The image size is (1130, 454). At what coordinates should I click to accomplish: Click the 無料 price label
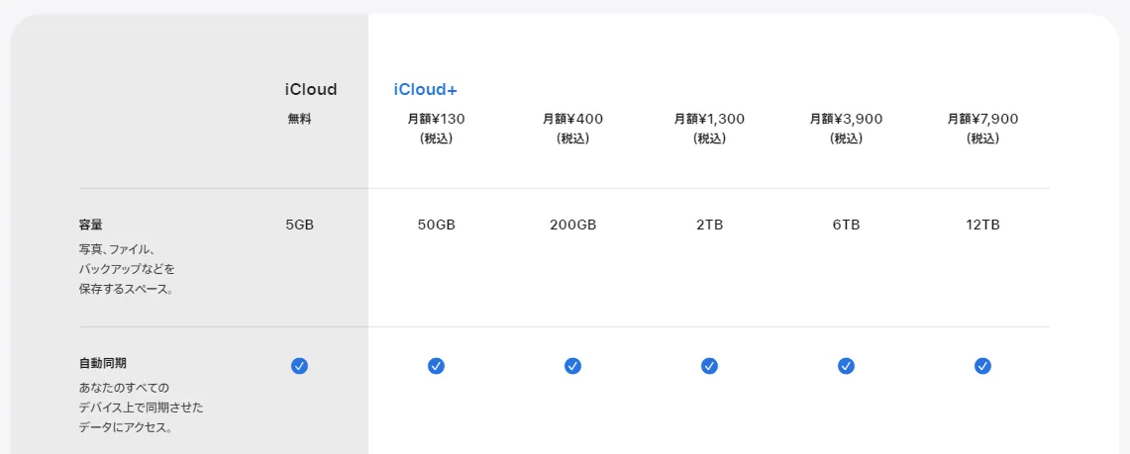point(300,120)
